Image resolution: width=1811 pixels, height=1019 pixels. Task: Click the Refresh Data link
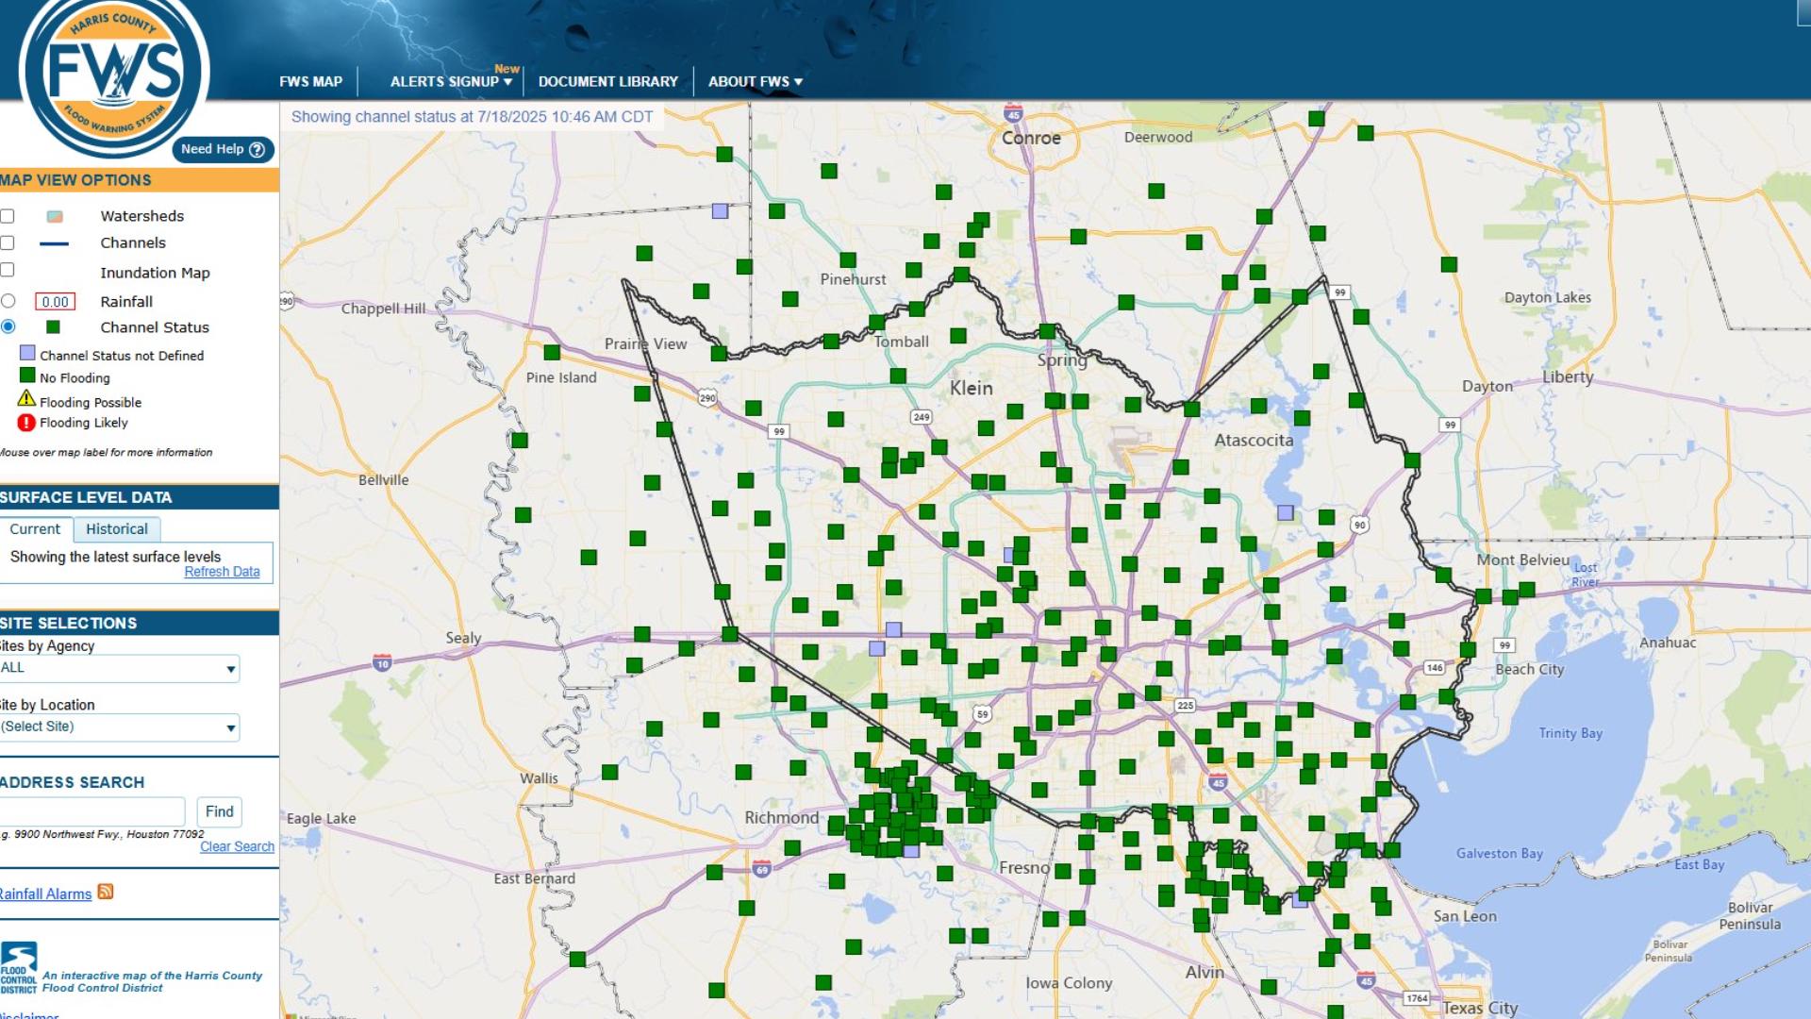(x=224, y=571)
